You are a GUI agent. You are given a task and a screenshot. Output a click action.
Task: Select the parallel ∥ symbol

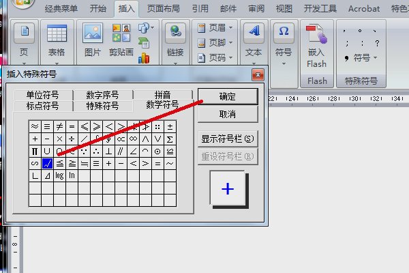pyautogui.click(x=121, y=152)
